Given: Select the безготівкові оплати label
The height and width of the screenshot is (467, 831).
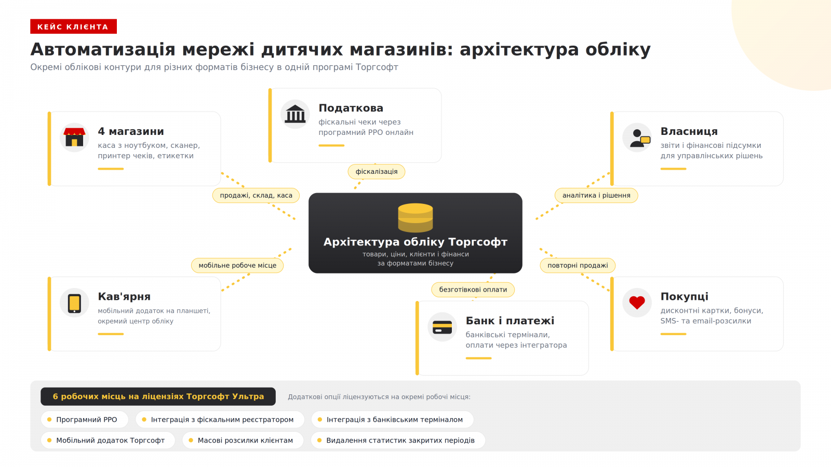Looking at the screenshot, I should coord(473,290).
